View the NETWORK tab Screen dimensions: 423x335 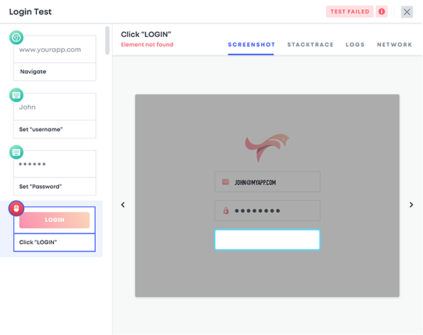(395, 45)
